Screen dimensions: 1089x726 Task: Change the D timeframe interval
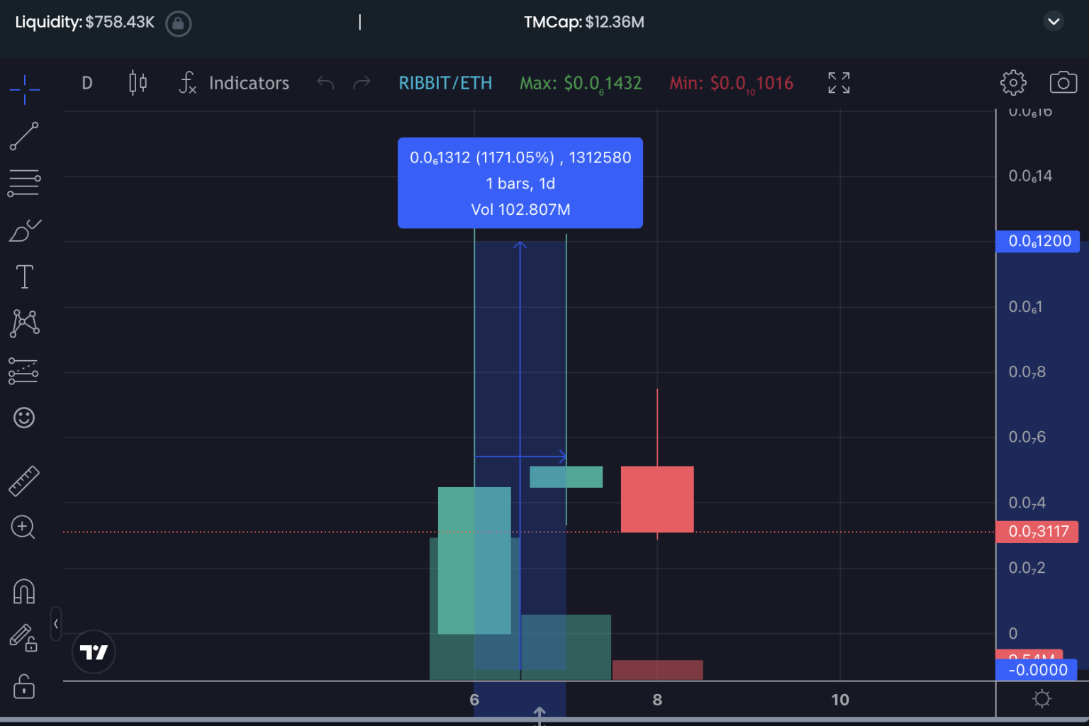(87, 83)
